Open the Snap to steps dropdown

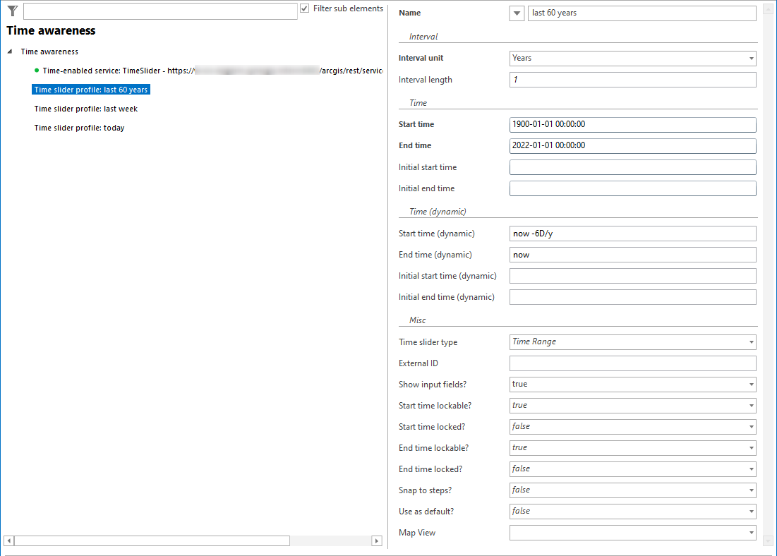pyautogui.click(x=749, y=490)
